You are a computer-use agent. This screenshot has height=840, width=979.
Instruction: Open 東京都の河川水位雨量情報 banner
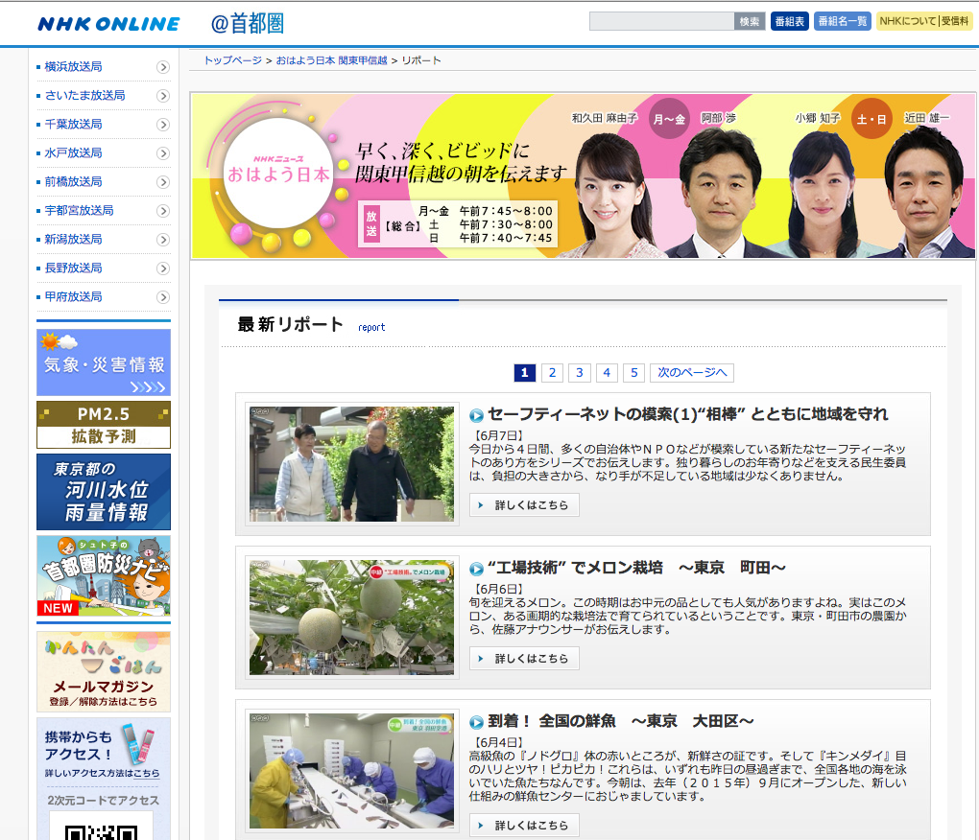click(x=104, y=491)
